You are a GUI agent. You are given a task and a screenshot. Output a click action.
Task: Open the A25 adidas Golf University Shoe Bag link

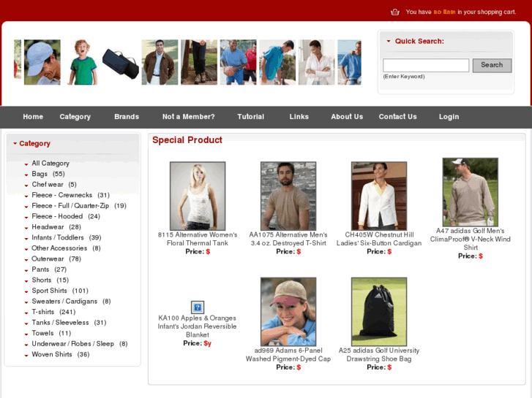coord(379,355)
